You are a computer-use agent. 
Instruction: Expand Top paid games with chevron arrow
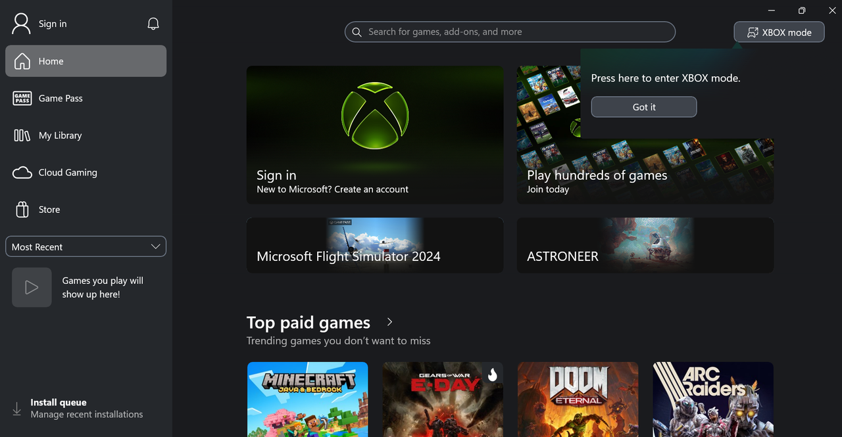point(389,322)
